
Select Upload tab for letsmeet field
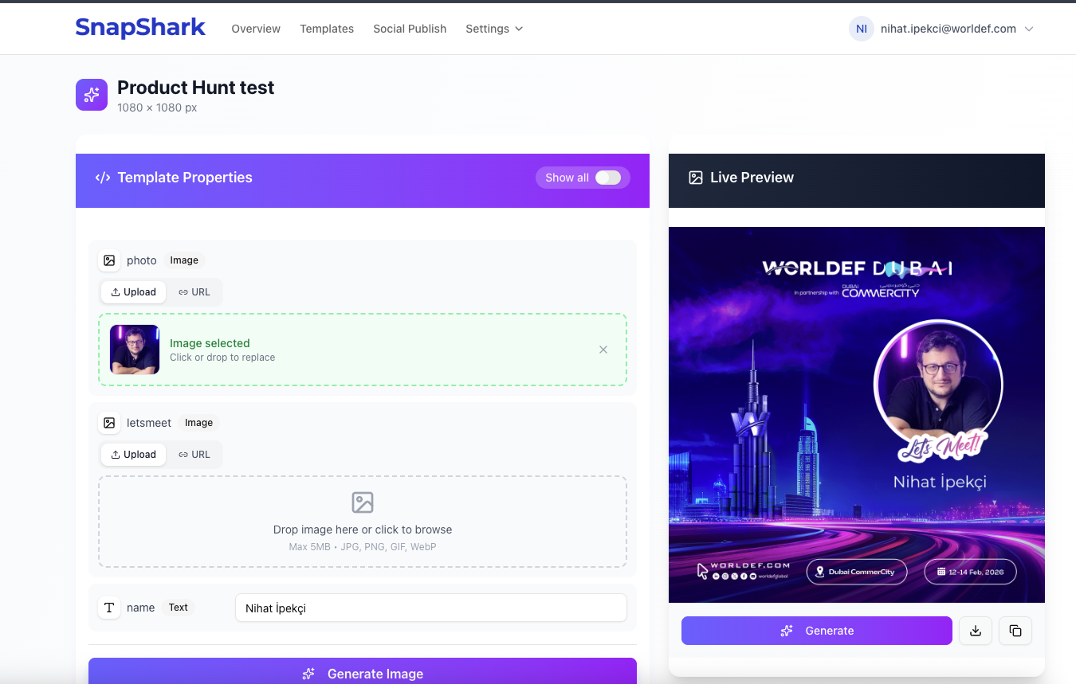point(134,455)
